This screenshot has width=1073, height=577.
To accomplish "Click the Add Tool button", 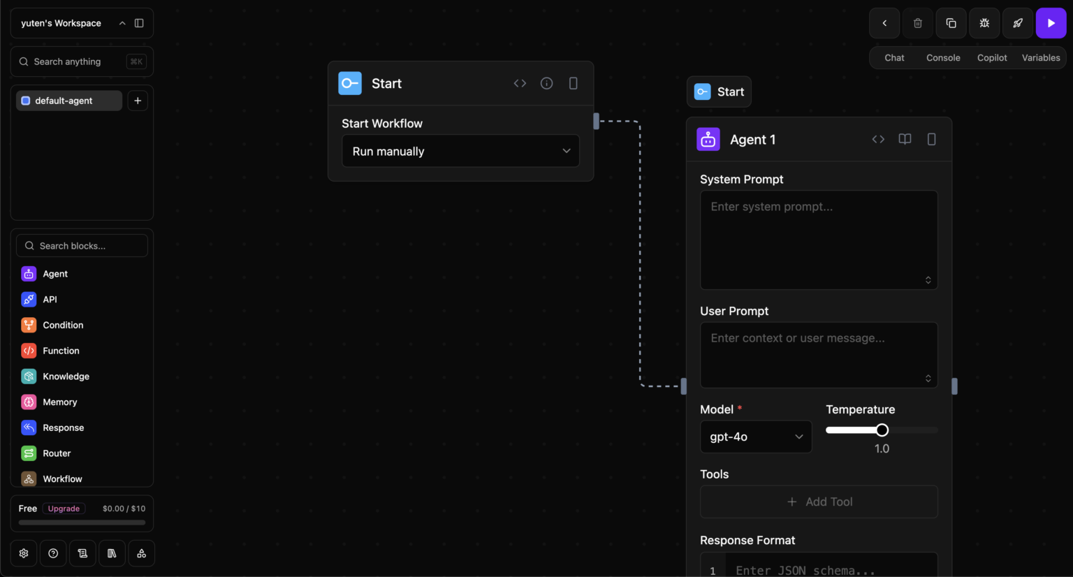I will (819, 502).
